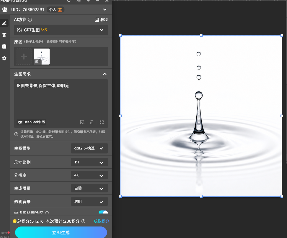Screen dimensions: 287x238
Task: Click the 获取积分 link
Action: (101, 221)
